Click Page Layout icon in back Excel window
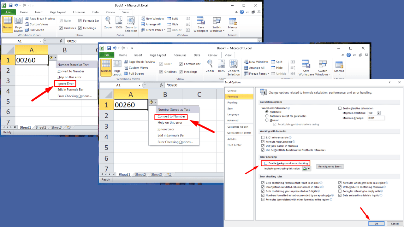The width and height of the screenshot is (404, 227). tap(18, 25)
